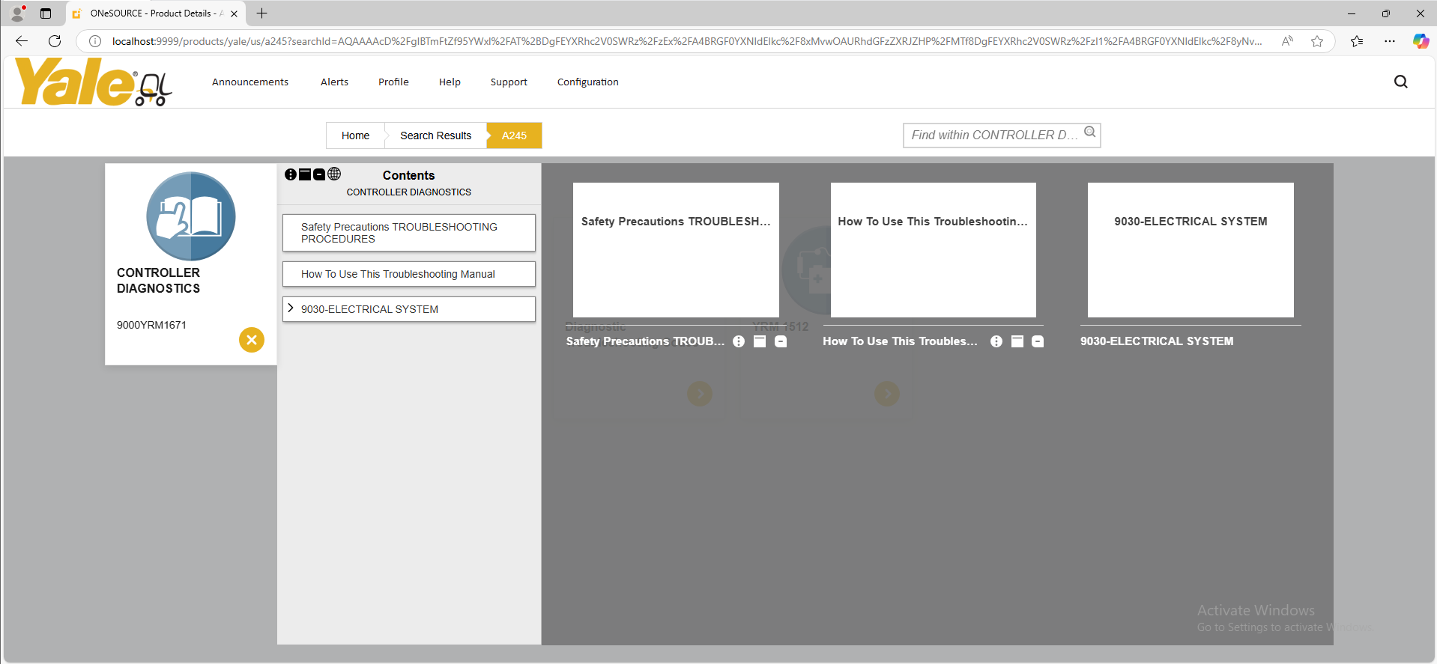The width and height of the screenshot is (1437, 664).
Task: Open browser profile avatar
Action: [x=18, y=13]
